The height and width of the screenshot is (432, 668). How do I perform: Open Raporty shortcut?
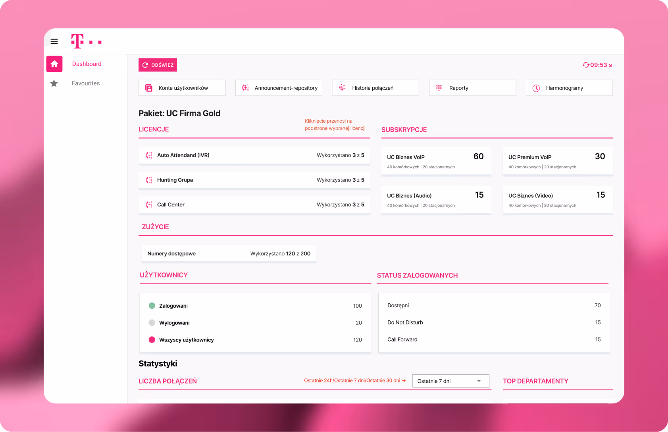(473, 88)
